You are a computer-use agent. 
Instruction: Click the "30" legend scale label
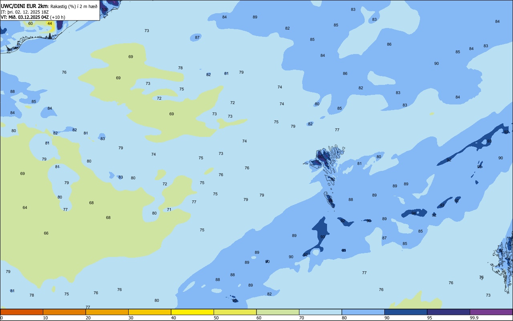(x=131, y=318)
